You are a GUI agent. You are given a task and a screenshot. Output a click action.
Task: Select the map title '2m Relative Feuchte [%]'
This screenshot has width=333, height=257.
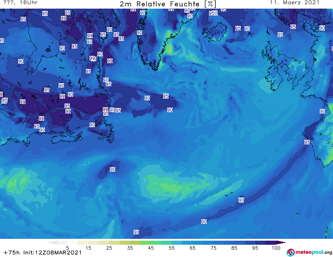pos(168,4)
